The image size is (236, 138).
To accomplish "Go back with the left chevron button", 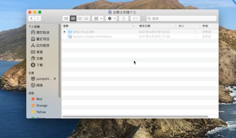I will (x=31, y=18).
